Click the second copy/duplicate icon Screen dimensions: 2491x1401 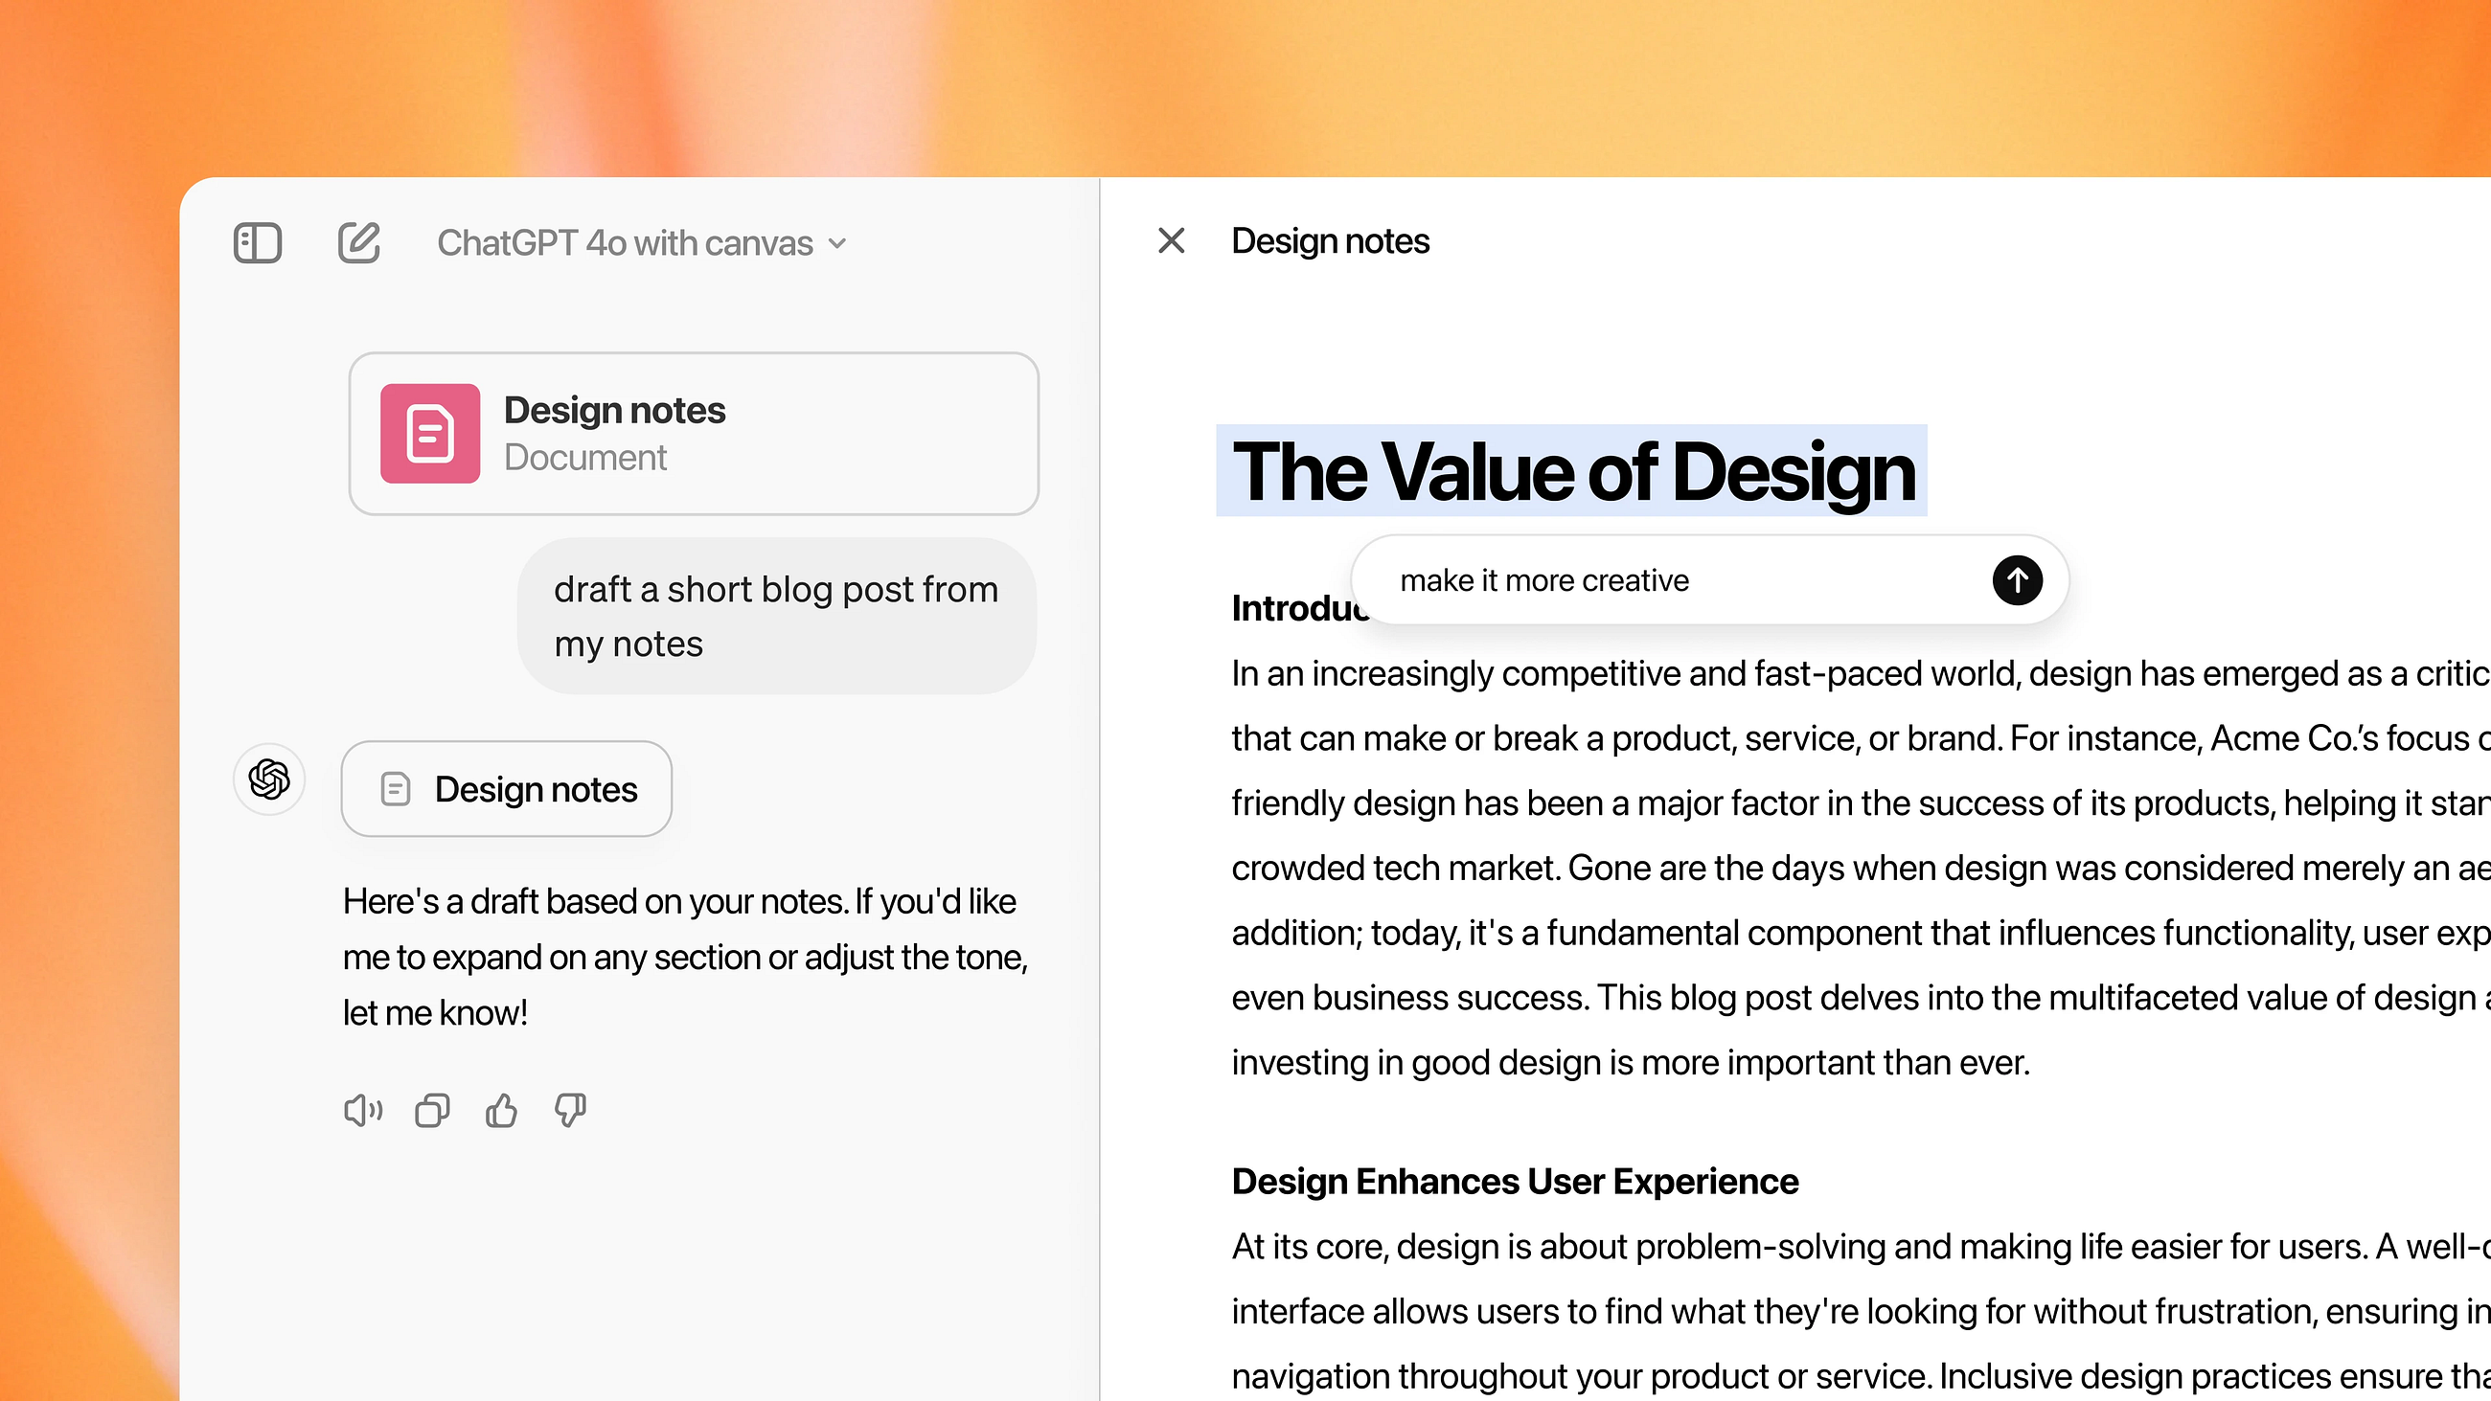pos(431,1110)
